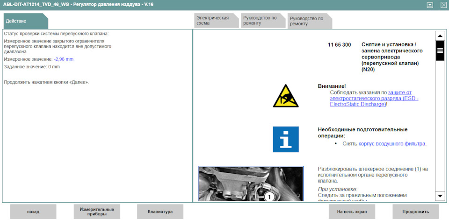
Task: Follow the корпус воздушного фильтра link
Action: [392, 144]
